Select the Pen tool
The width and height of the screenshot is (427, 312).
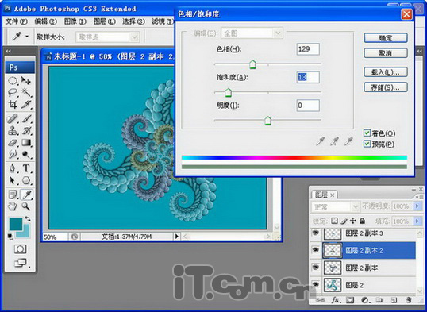pos(13,168)
